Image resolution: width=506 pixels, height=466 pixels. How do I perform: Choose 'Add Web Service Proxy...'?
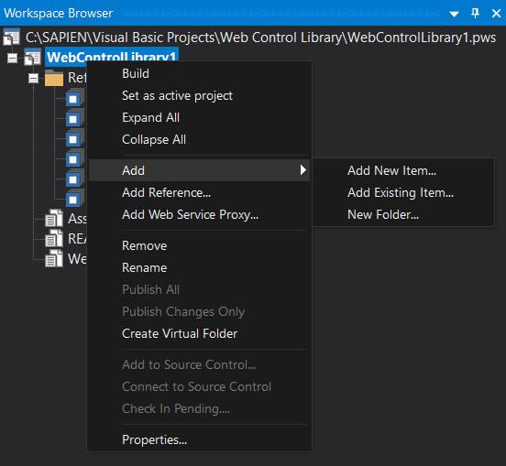click(x=200, y=214)
